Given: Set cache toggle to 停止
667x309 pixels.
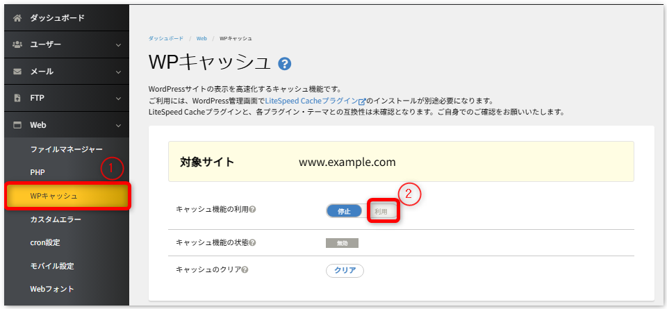Looking at the screenshot, I should pyautogui.click(x=344, y=211).
